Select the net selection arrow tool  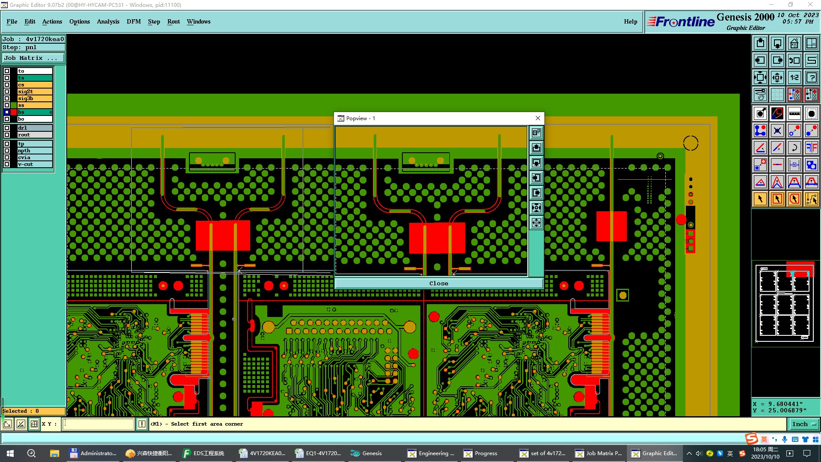811,199
